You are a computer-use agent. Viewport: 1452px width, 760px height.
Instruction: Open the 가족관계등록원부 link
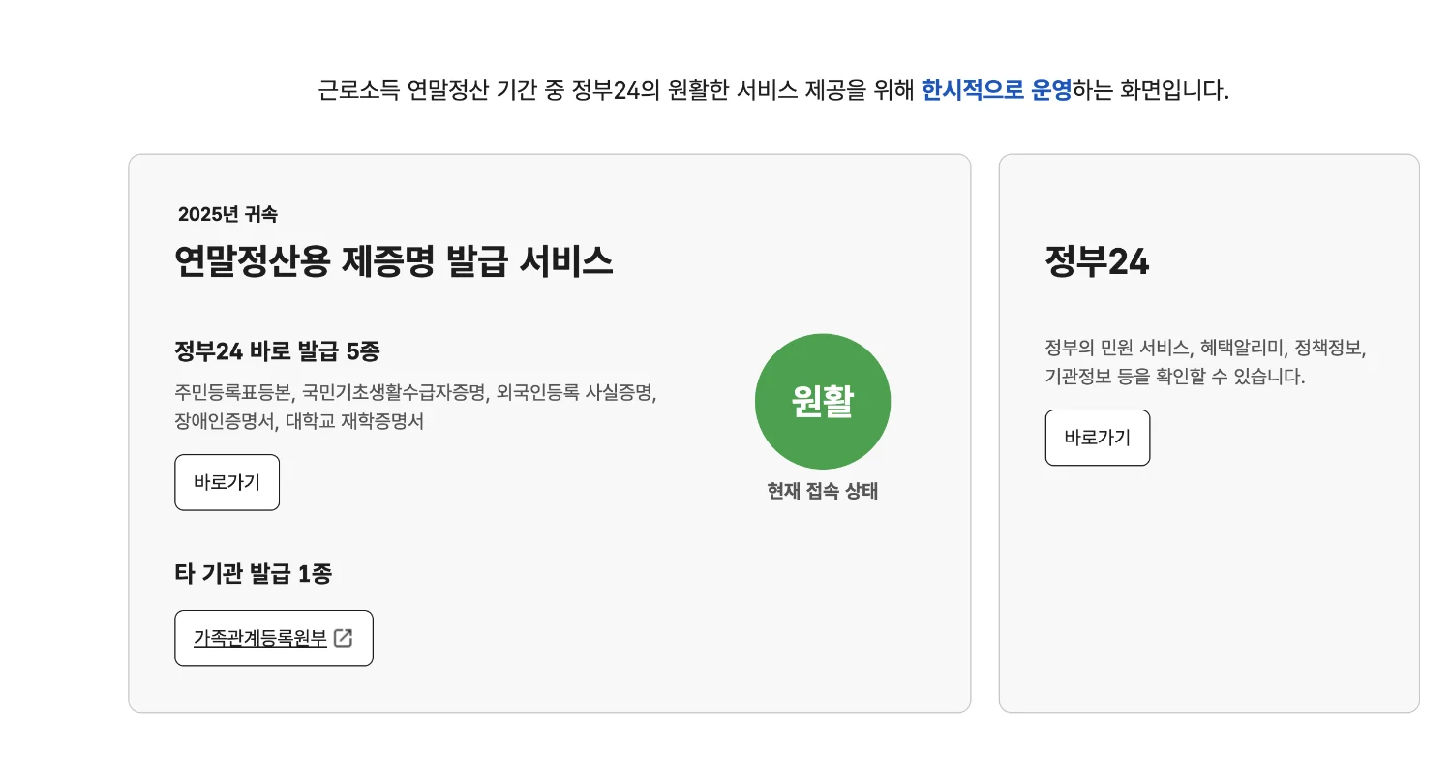[260, 638]
